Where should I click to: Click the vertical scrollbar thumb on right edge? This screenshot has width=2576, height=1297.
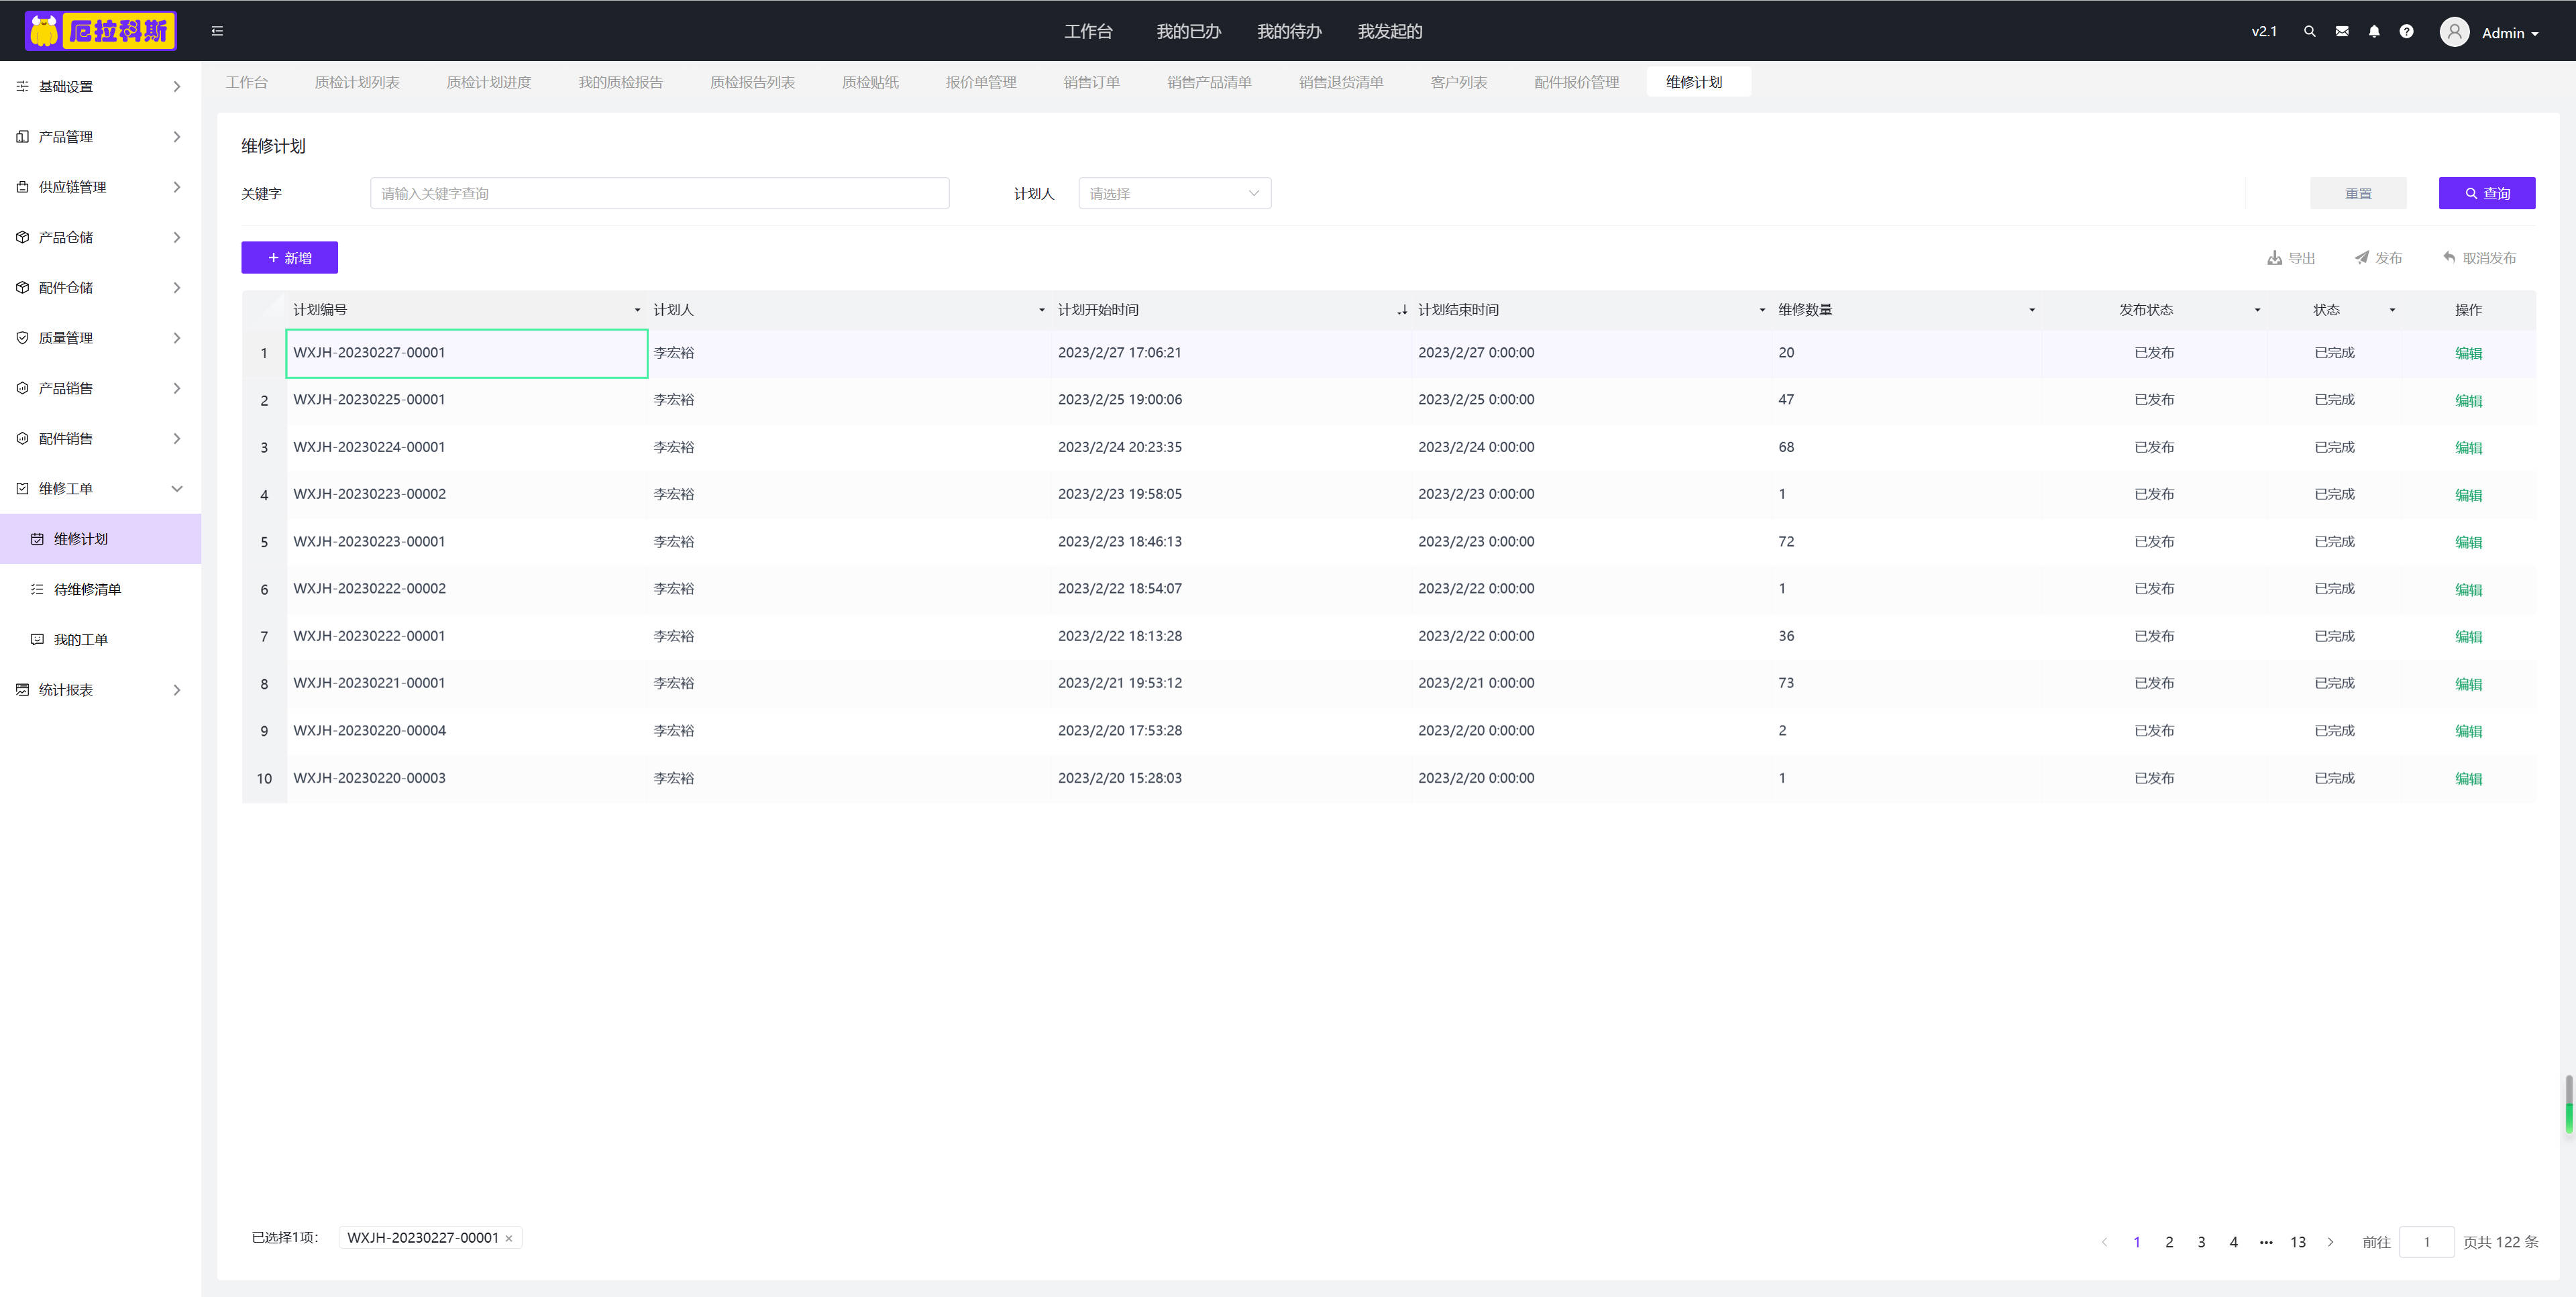coord(2568,1104)
